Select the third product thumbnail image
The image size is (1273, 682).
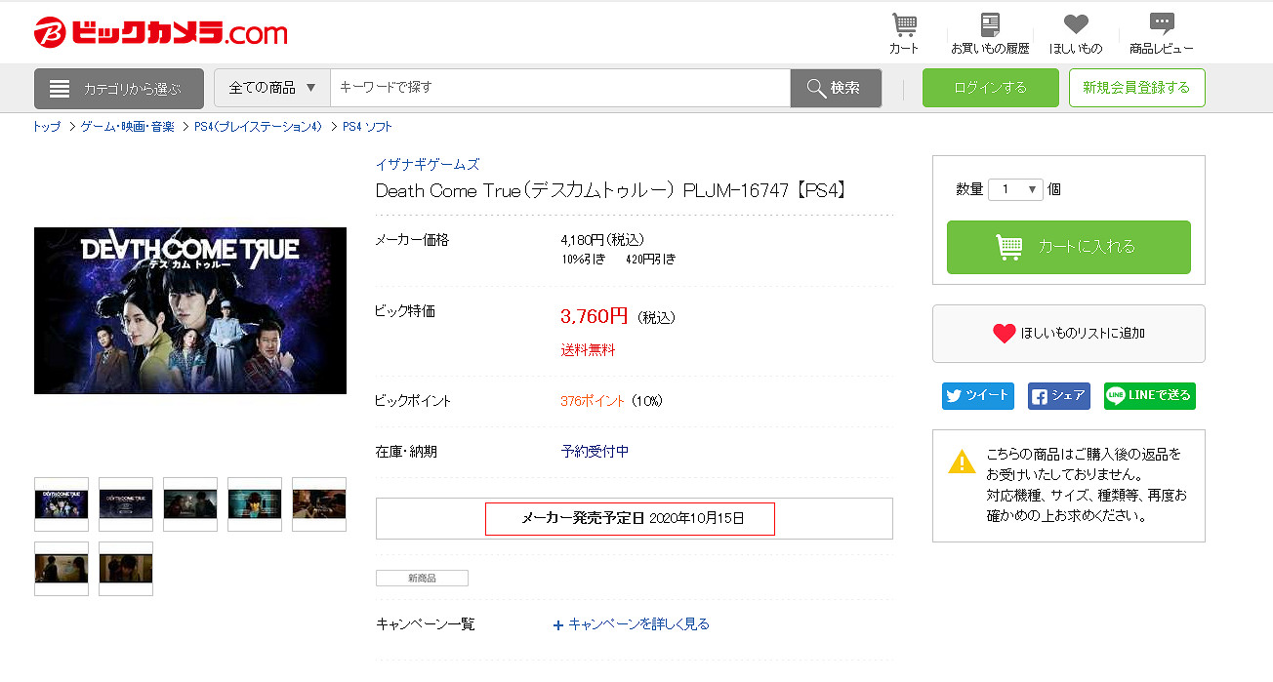coord(190,504)
